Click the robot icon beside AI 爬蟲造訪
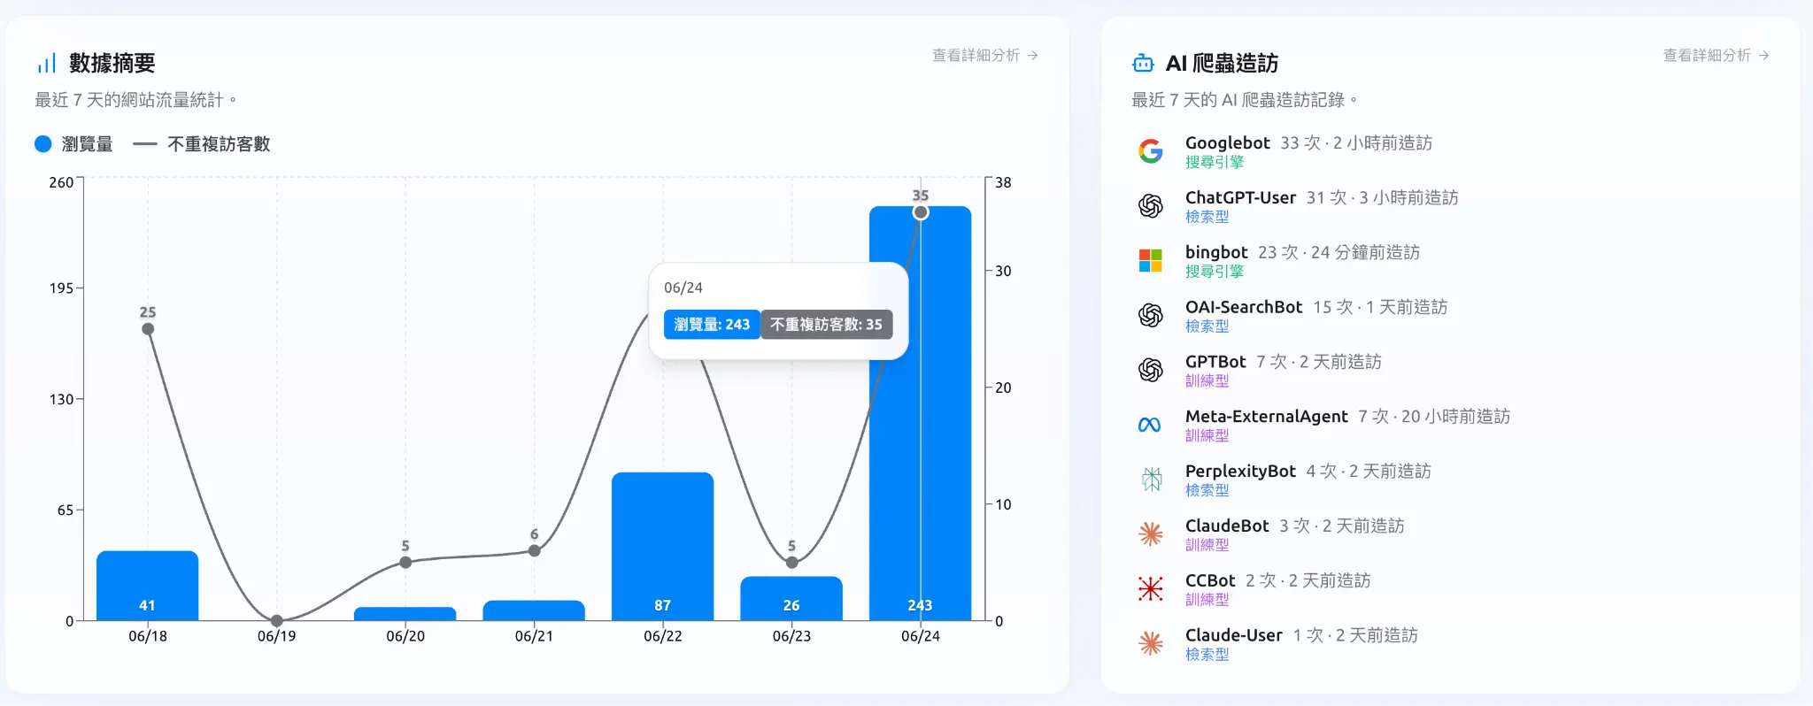Screen dimensions: 1813x706 (1143, 63)
